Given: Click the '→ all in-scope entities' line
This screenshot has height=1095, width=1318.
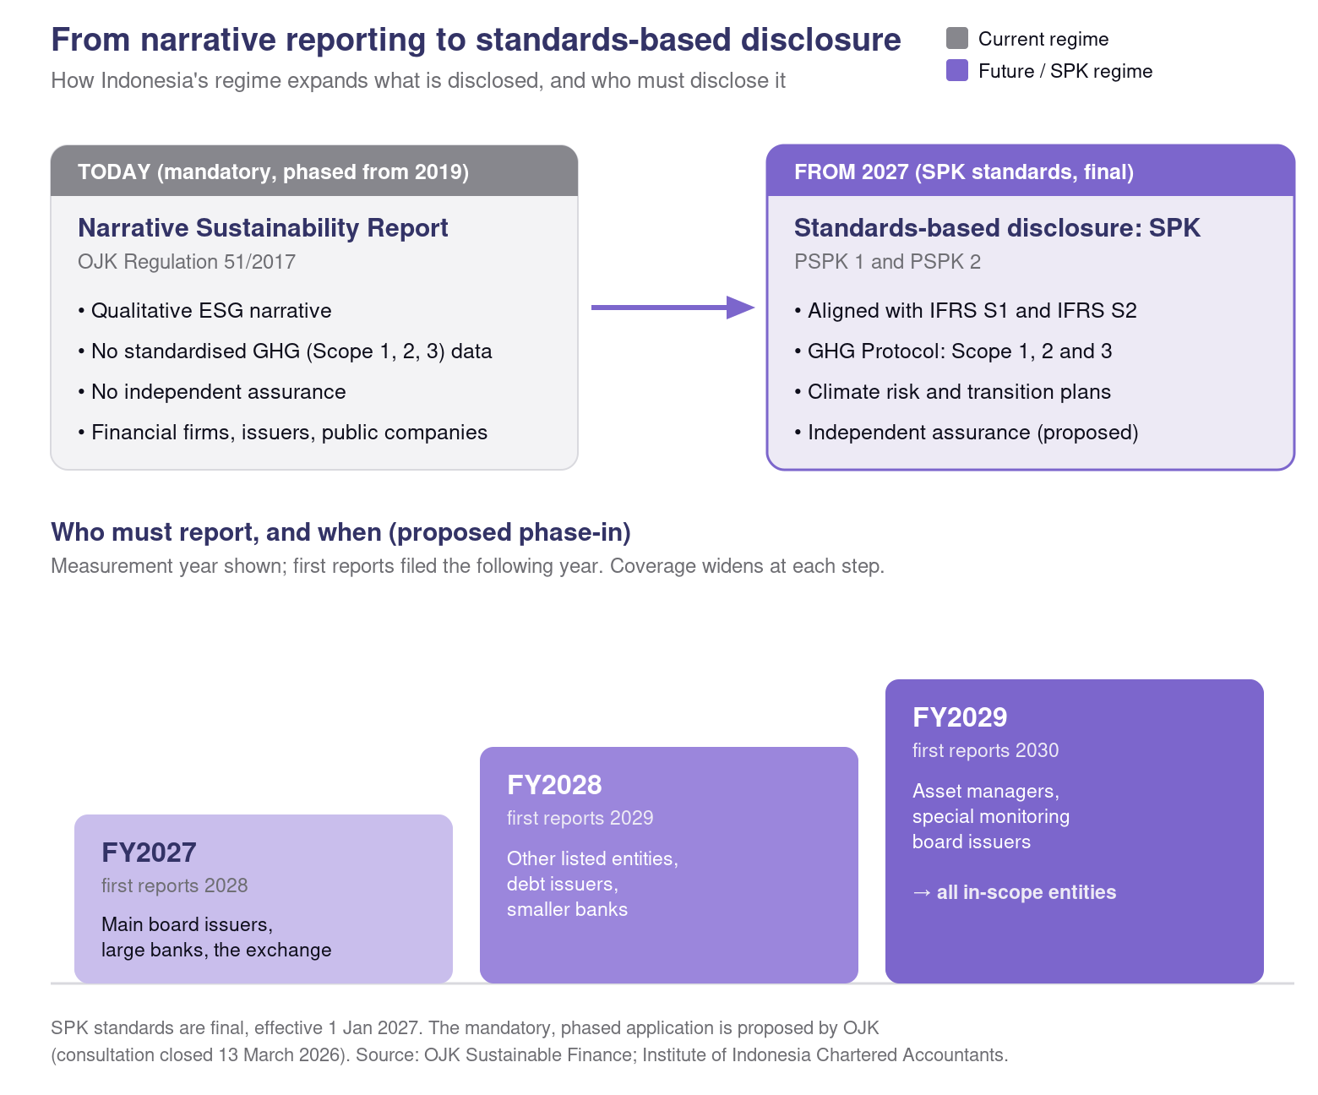Looking at the screenshot, I should click(1015, 892).
